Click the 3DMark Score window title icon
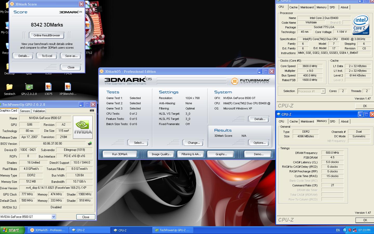 tap(12, 4)
